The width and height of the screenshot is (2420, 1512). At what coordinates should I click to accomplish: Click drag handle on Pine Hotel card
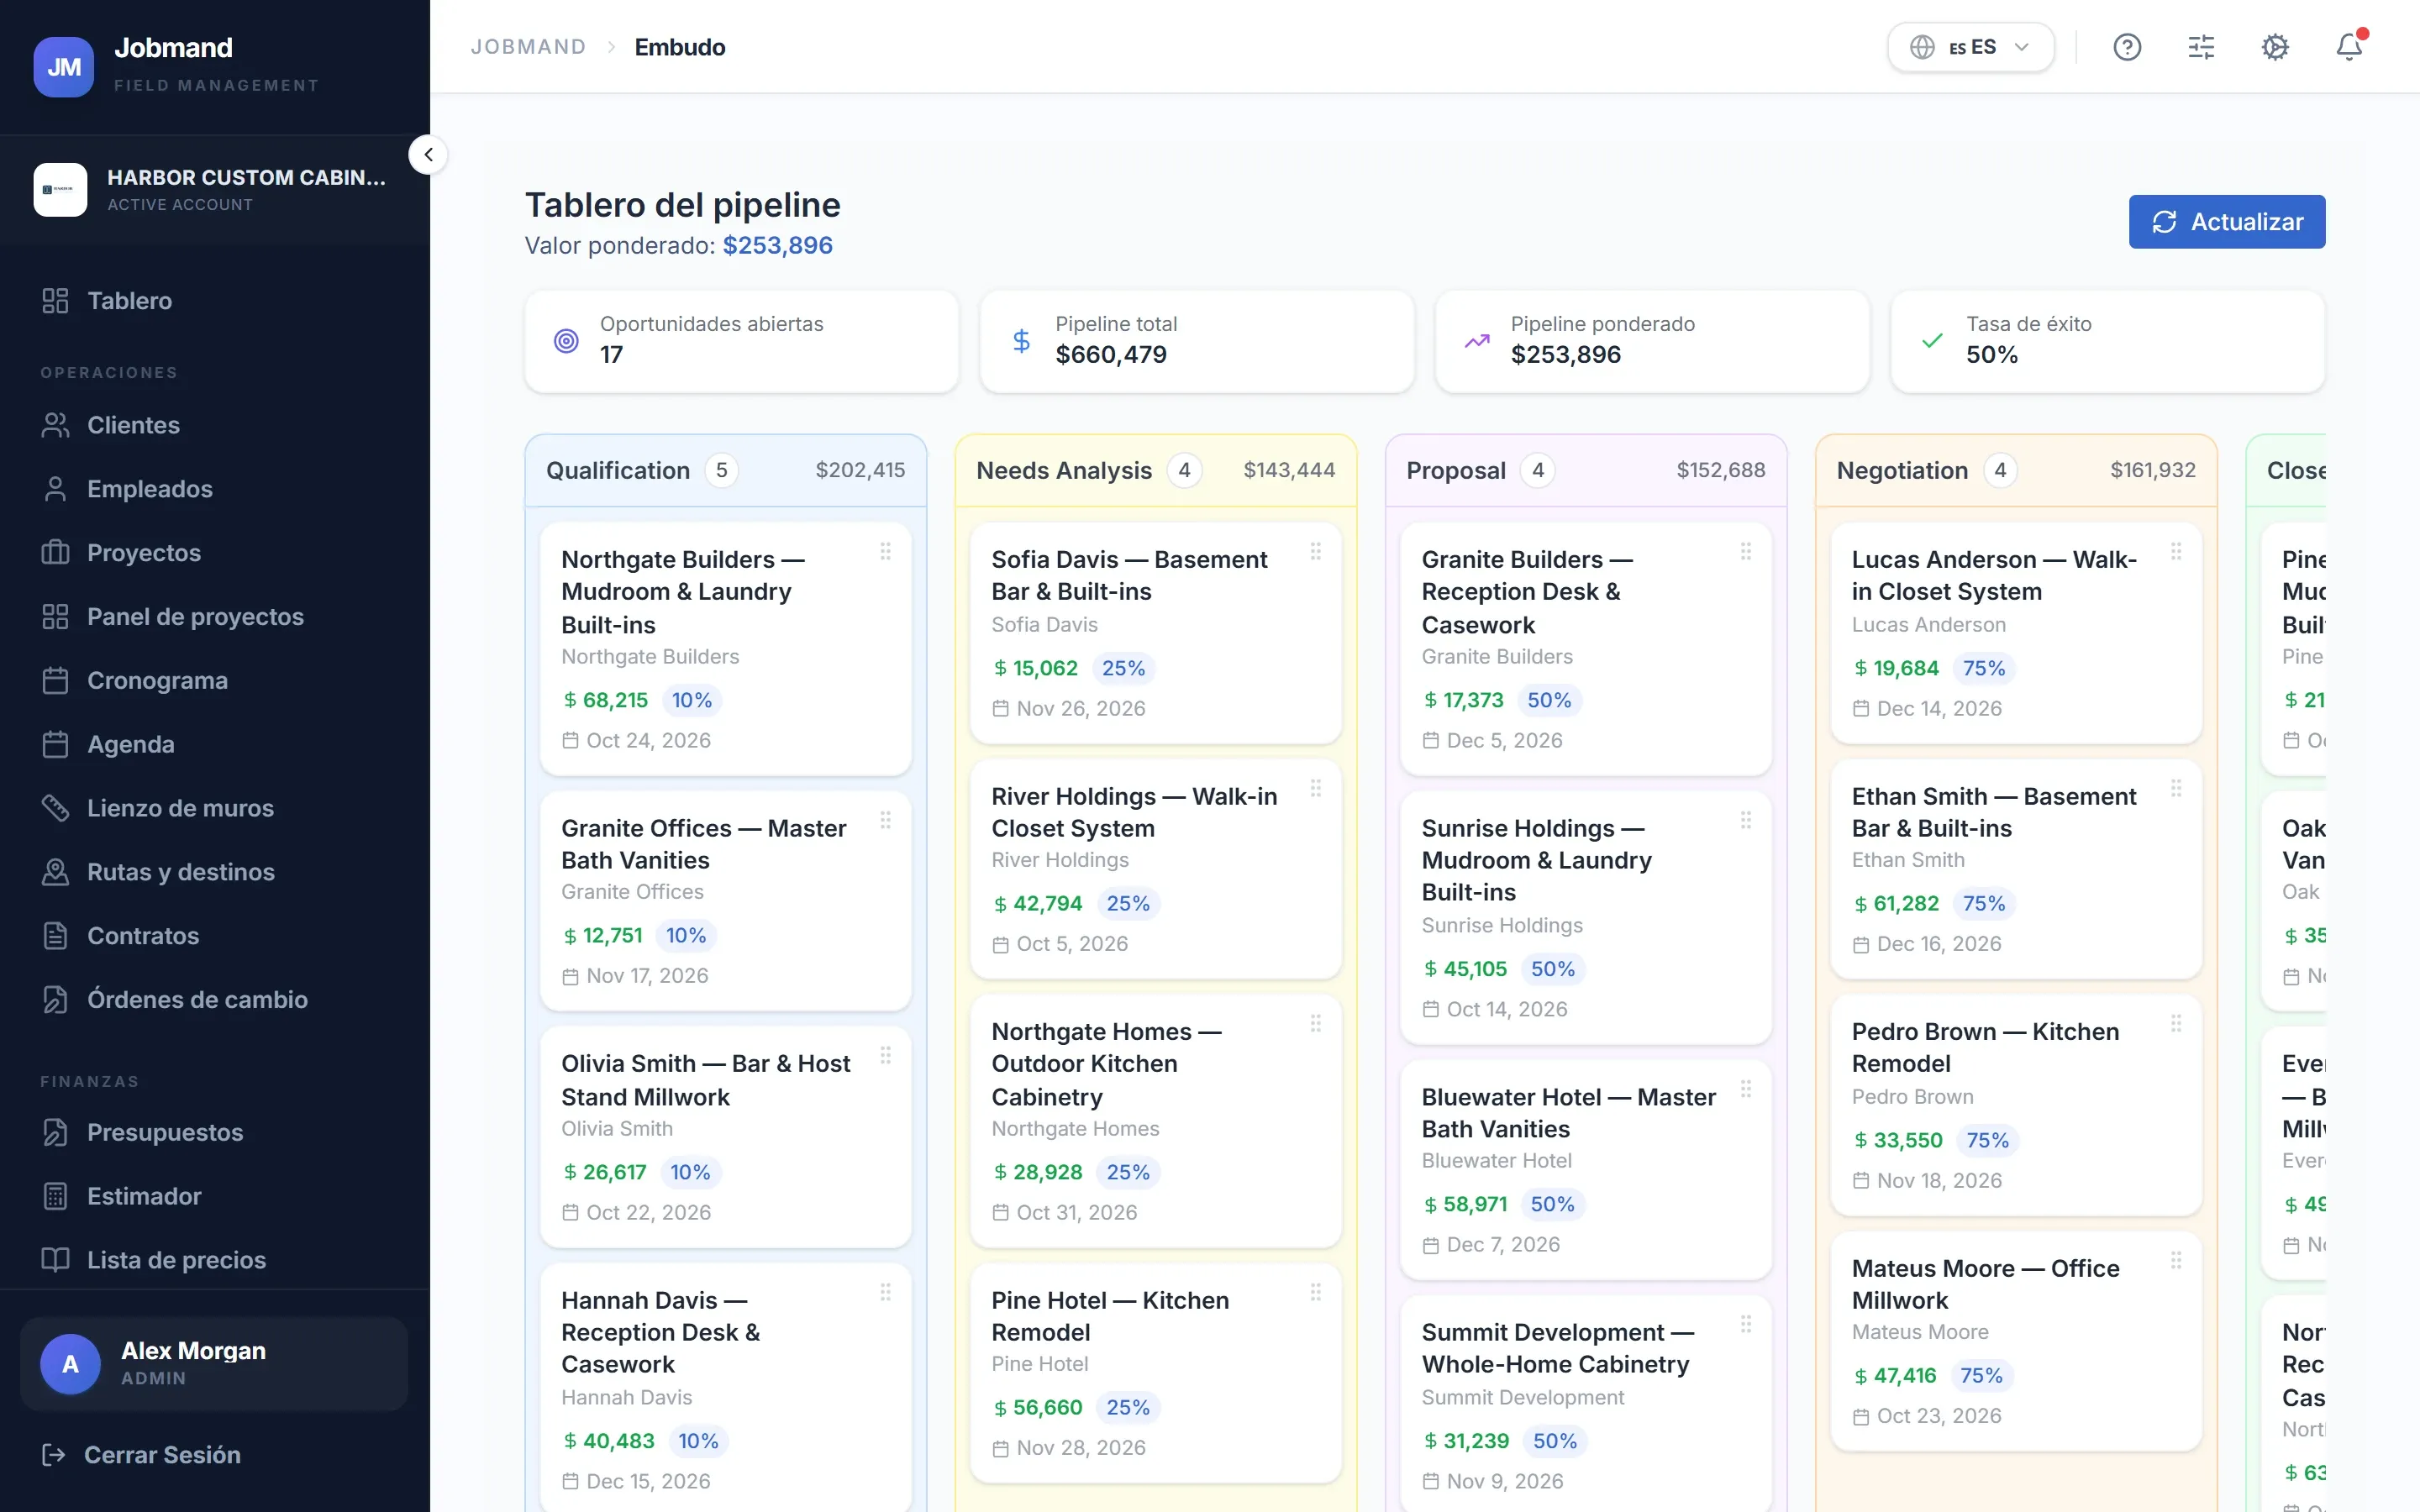[1315, 1292]
